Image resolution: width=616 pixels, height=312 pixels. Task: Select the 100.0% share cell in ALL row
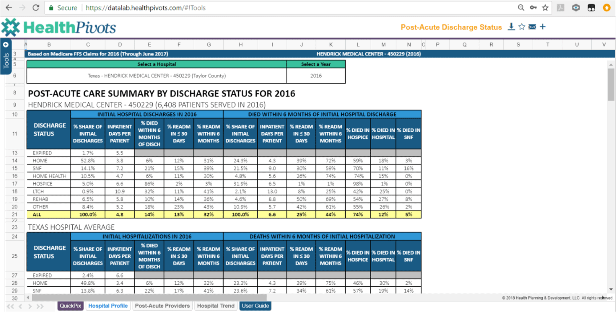click(88, 214)
